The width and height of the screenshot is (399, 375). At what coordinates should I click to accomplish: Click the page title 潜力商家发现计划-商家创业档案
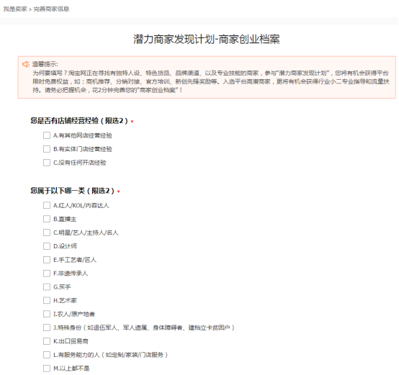pos(207,39)
